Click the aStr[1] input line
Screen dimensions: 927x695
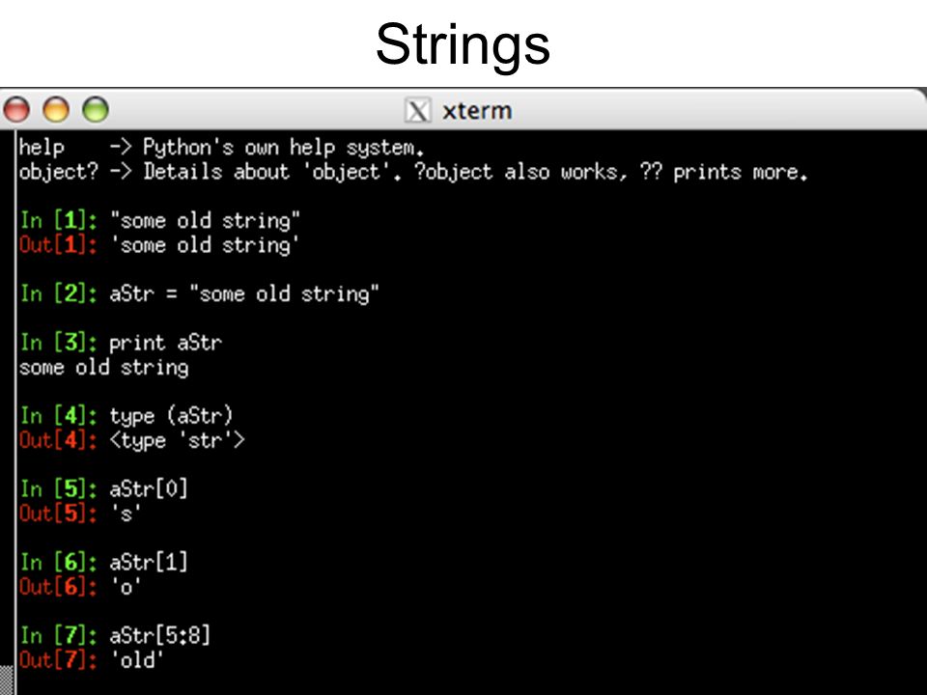point(104,563)
